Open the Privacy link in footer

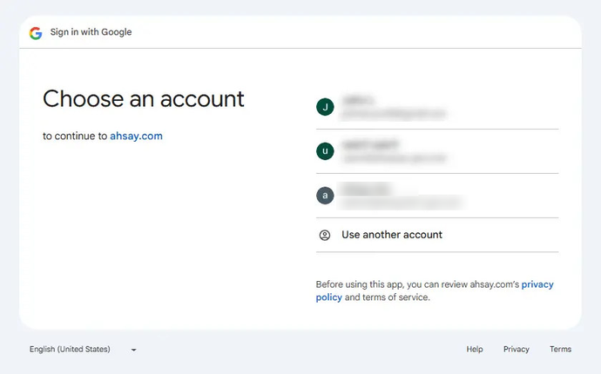pos(516,349)
